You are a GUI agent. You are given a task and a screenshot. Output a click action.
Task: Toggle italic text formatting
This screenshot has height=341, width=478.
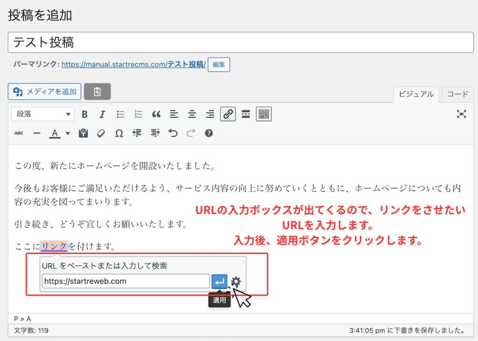pyautogui.click(x=102, y=114)
